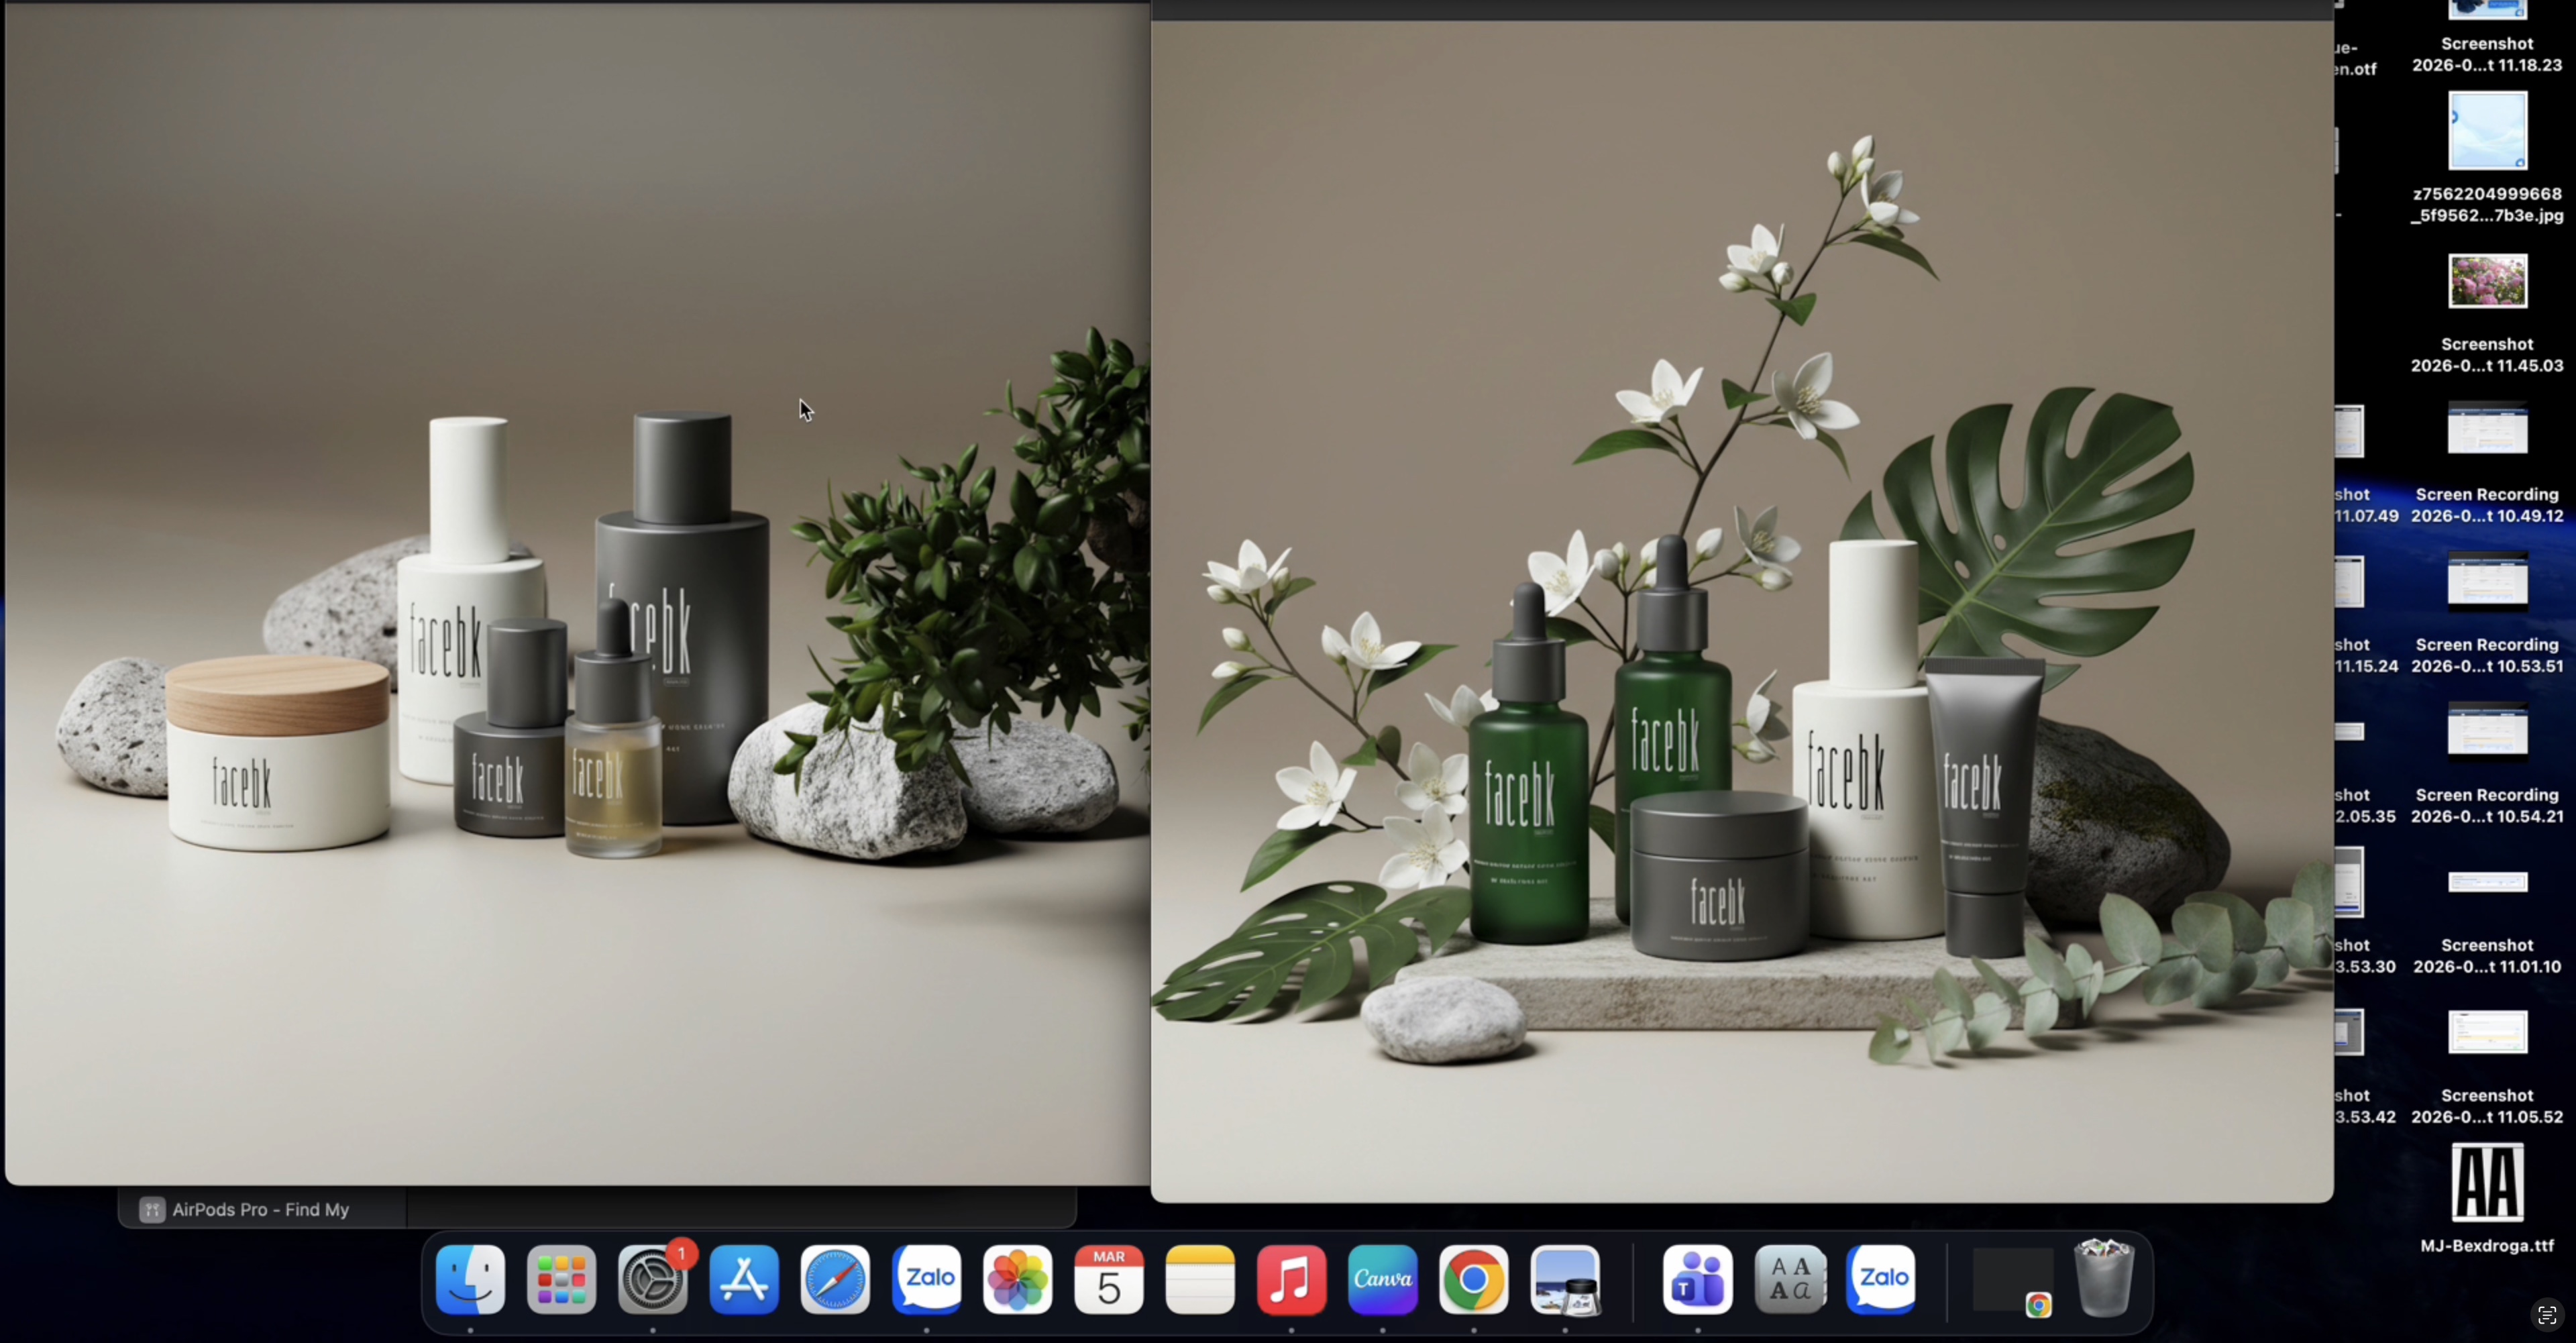The height and width of the screenshot is (1343, 2576).
Task: Open System Settings with notification badge
Action: coord(653,1279)
